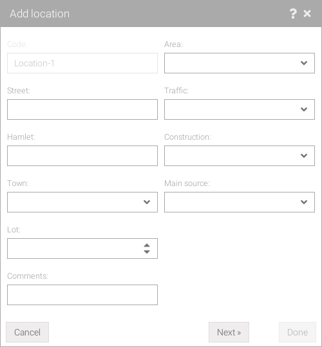
Task: Open the Town dropdown list
Action: [x=82, y=202]
